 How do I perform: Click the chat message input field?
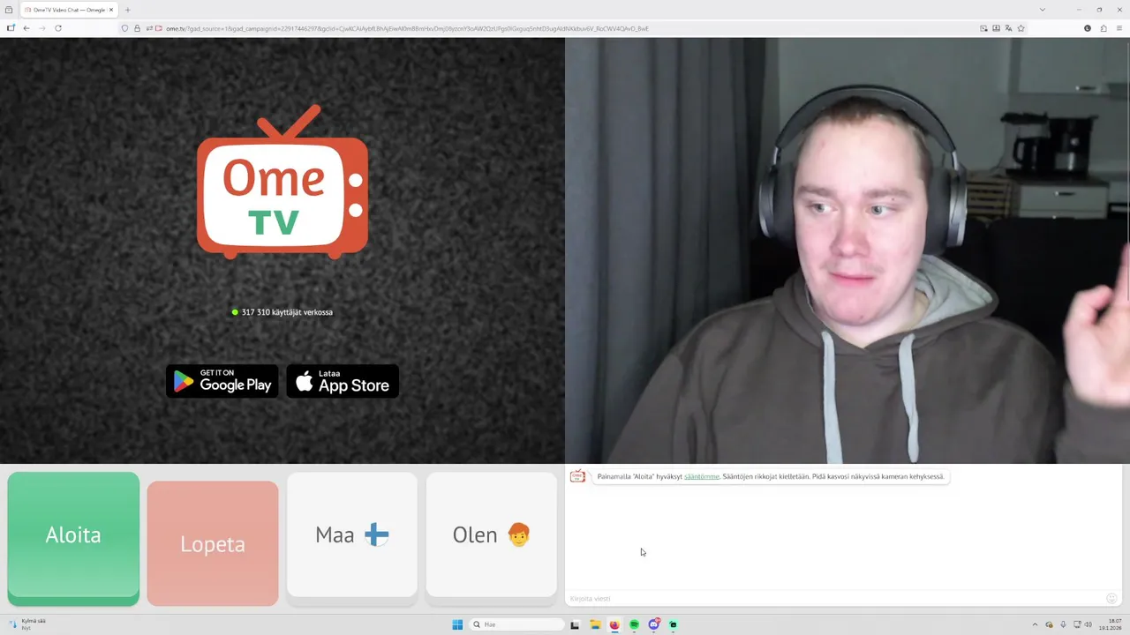pyautogui.click(x=836, y=599)
